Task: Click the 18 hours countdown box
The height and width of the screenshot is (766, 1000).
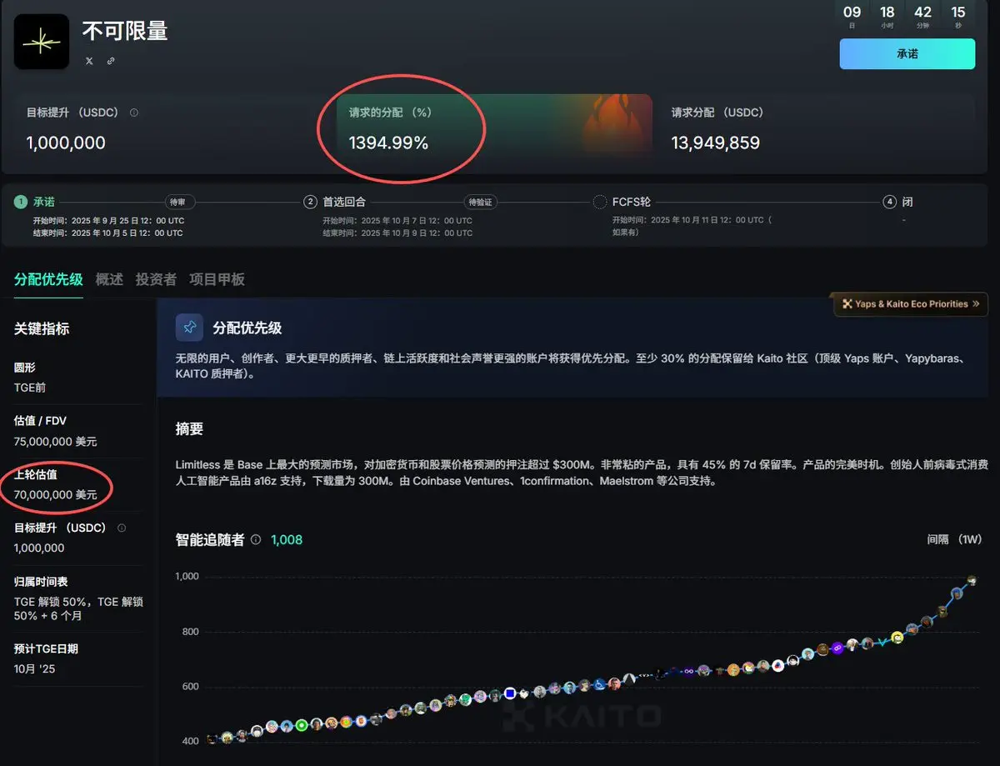Action: tap(887, 15)
